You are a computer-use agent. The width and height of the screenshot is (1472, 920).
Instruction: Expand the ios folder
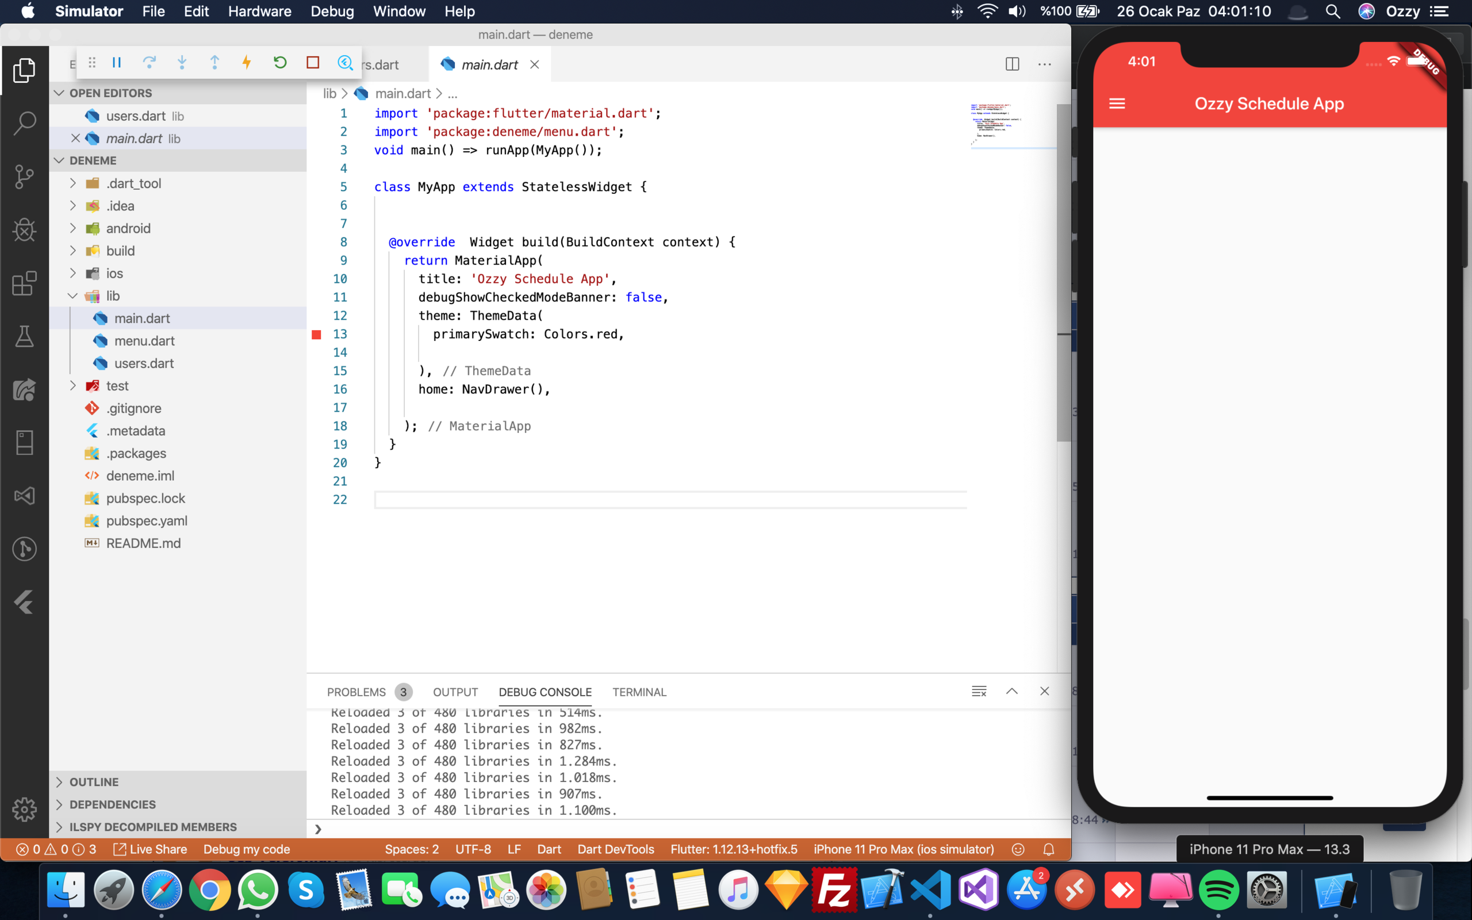point(73,273)
